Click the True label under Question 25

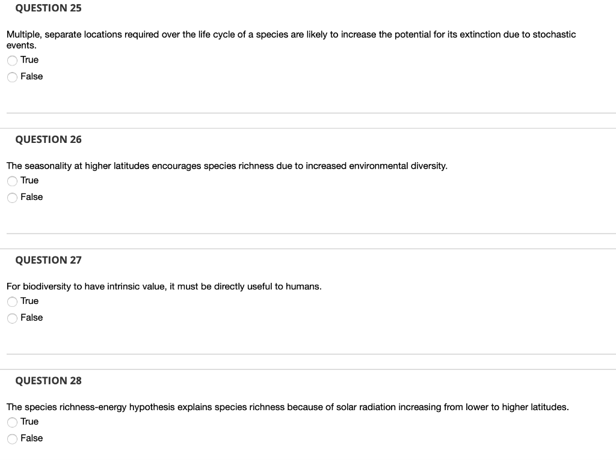tap(29, 59)
